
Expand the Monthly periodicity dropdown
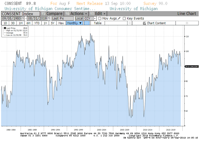pos(74,23)
